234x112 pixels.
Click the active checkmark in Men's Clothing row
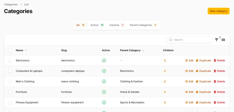point(104,81)
